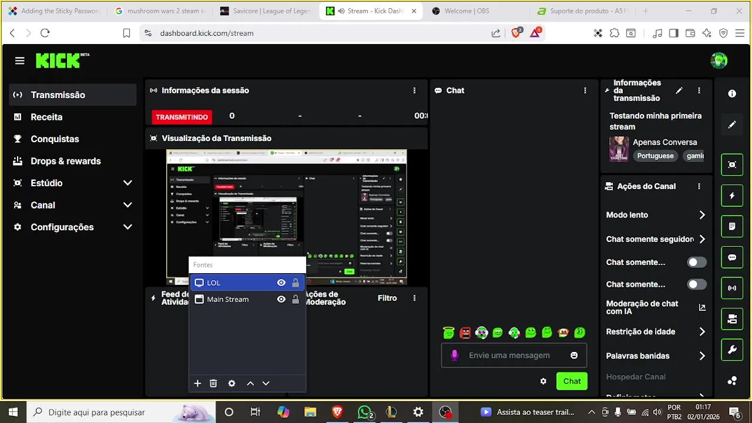Enable Chat somente toggle above Moderação de chat
Image resolution: width=752 pixels, height=423 pixels.
(697, 284)
